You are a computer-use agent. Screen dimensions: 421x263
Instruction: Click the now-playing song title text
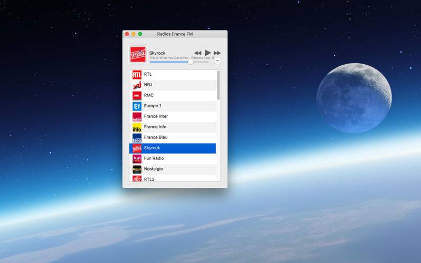tap(182, 58)
